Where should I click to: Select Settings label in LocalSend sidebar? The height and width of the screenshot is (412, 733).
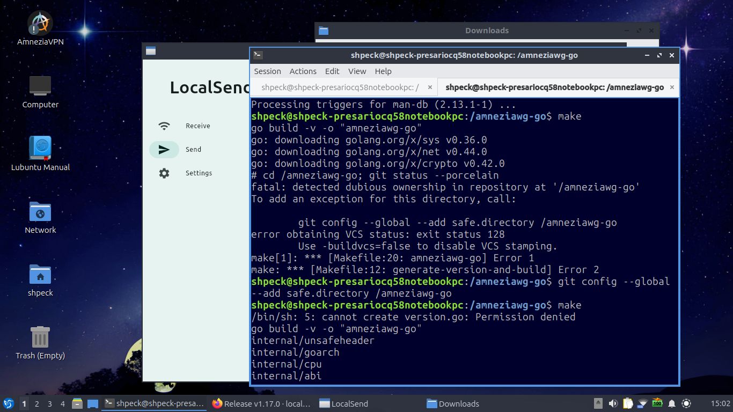(x=199, y=173)
